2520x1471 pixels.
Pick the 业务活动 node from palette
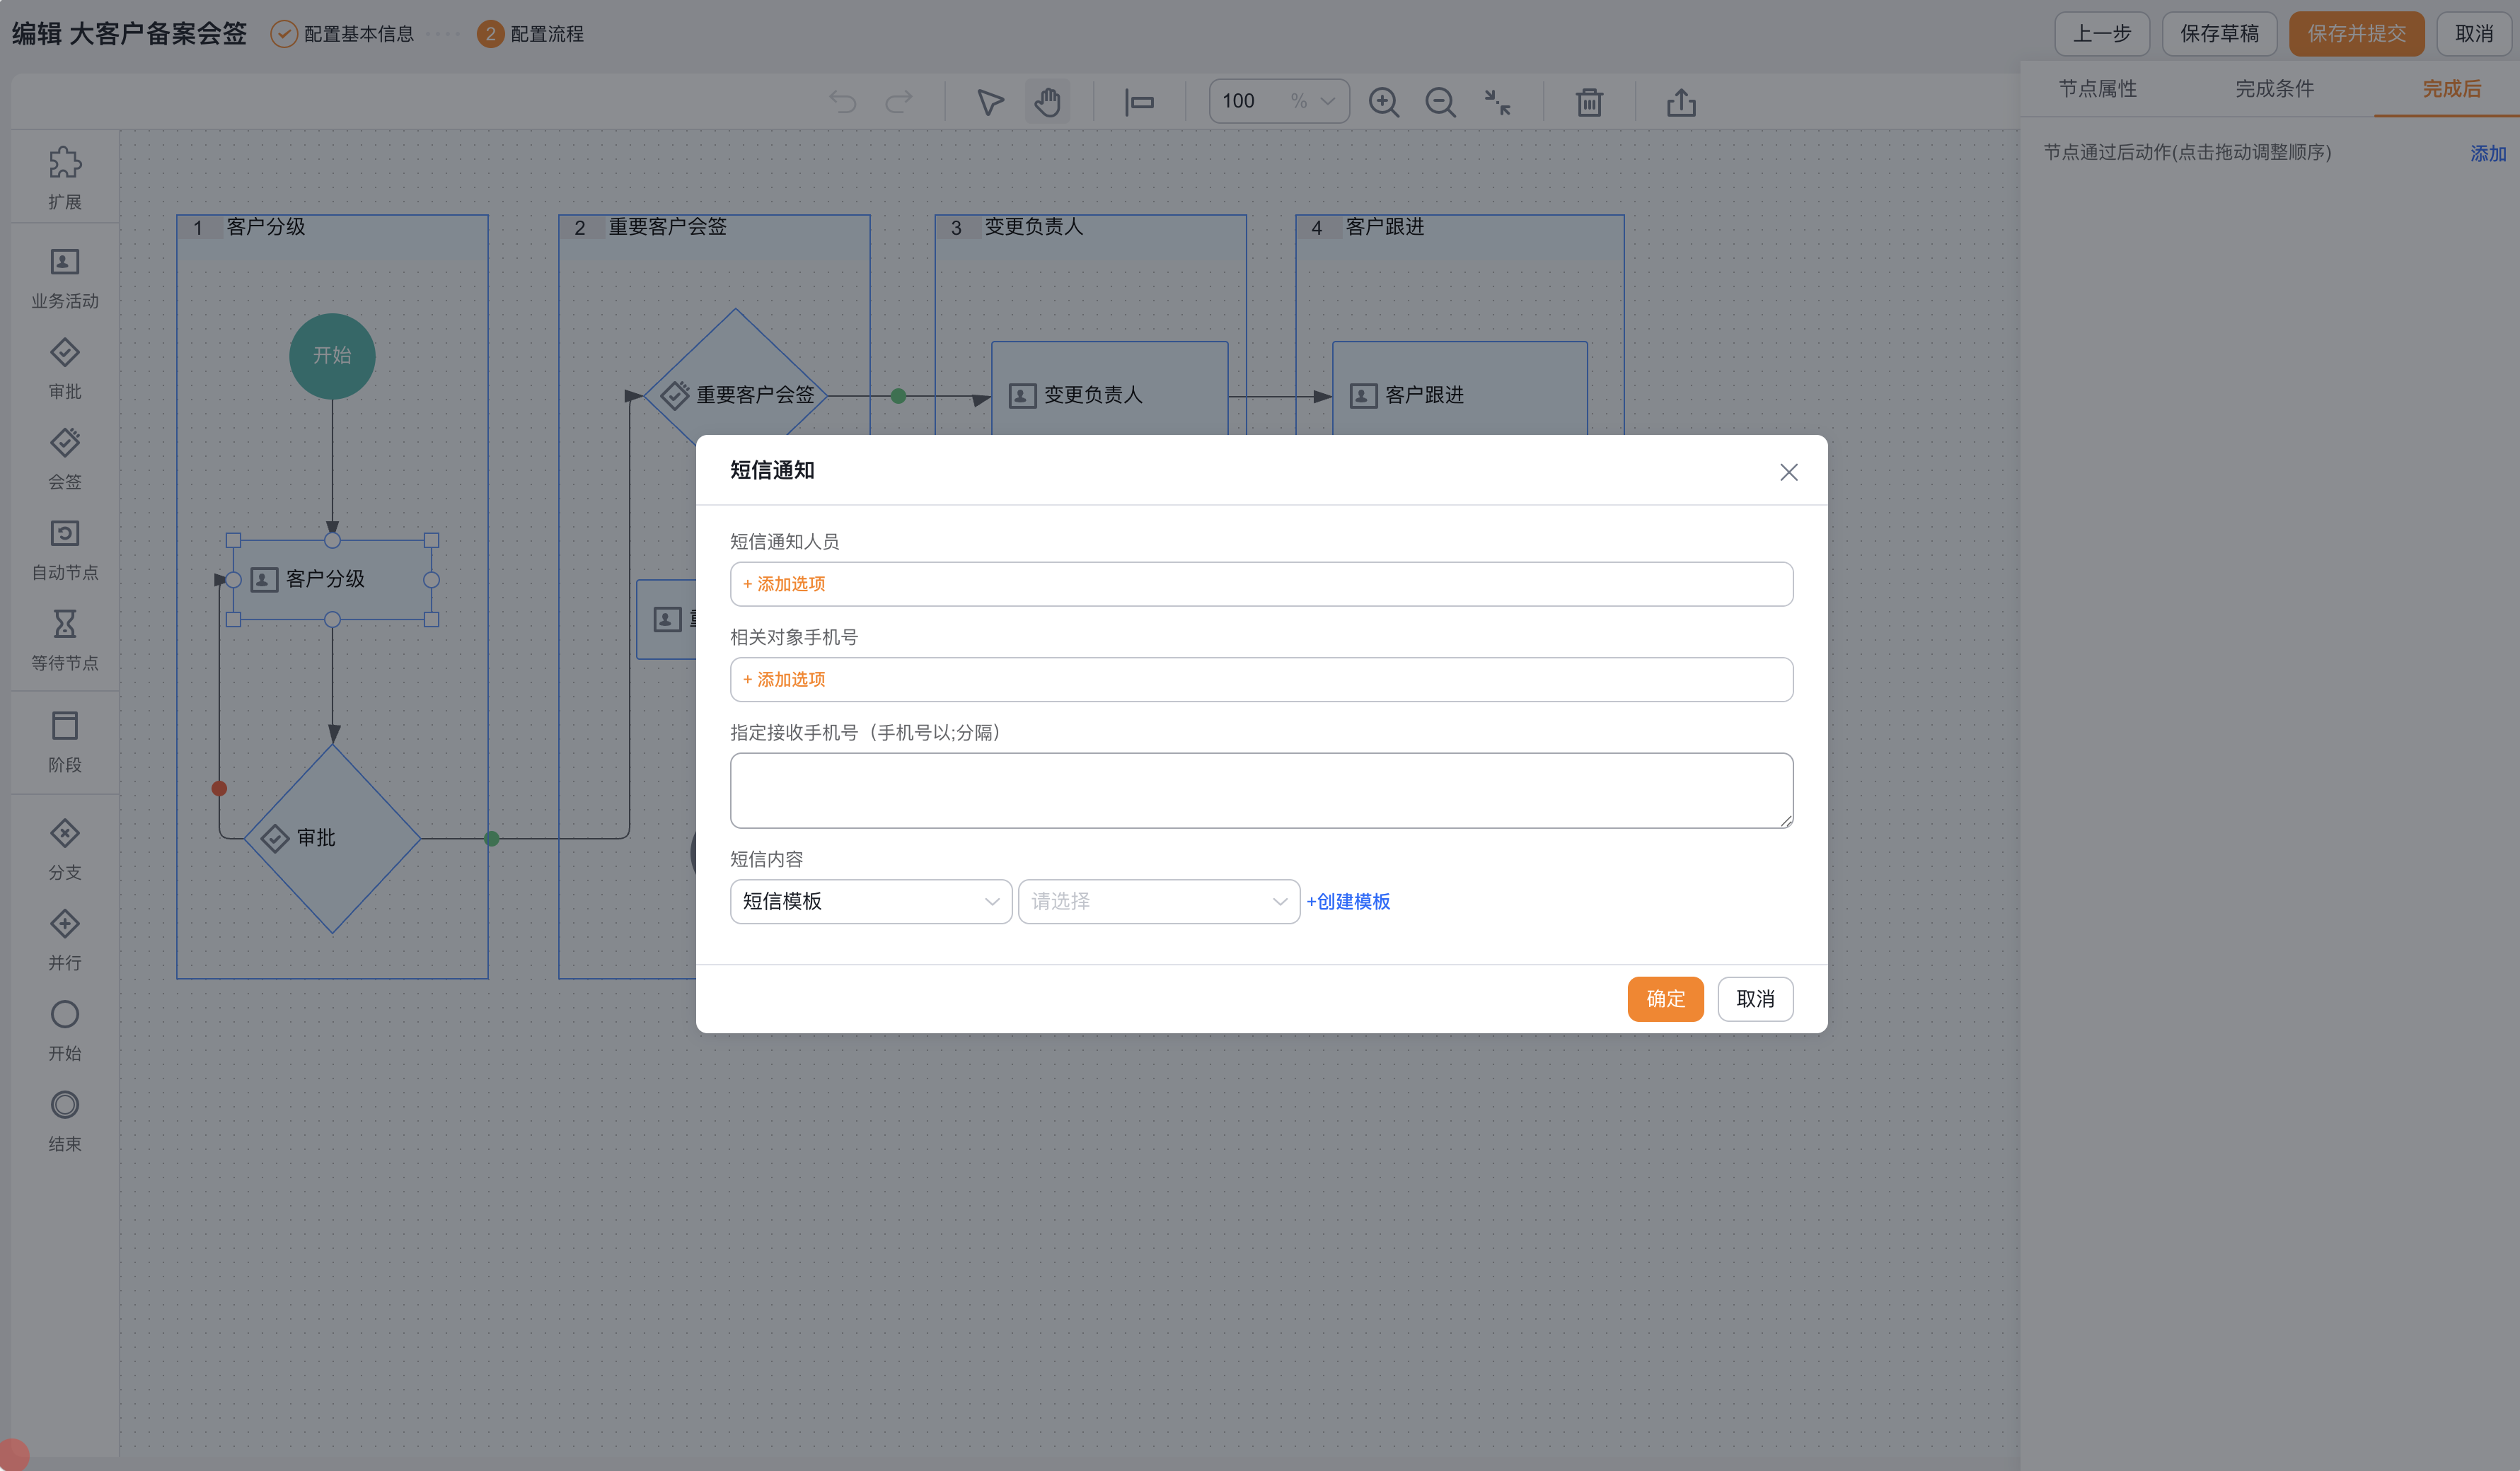point(65,279)
